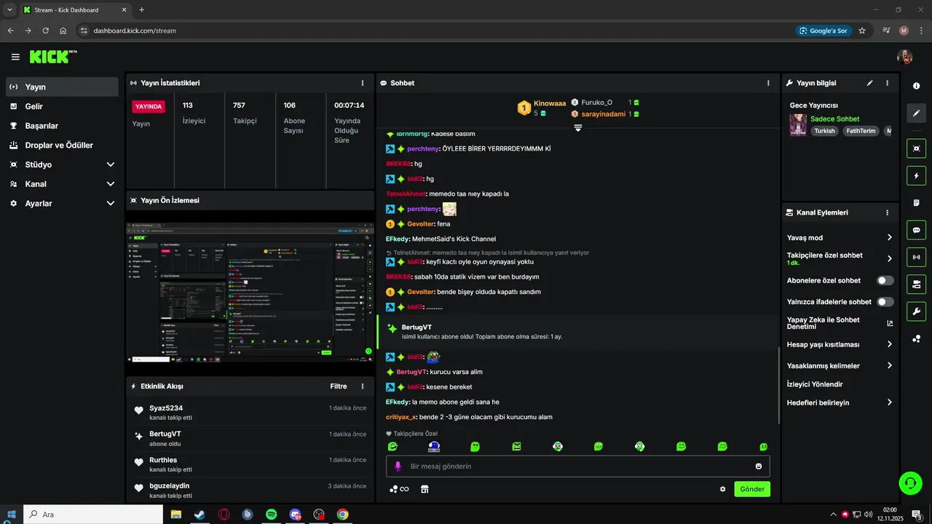Toggle the stream preview widget icon in the right sidebar

(x=916, y=148)
